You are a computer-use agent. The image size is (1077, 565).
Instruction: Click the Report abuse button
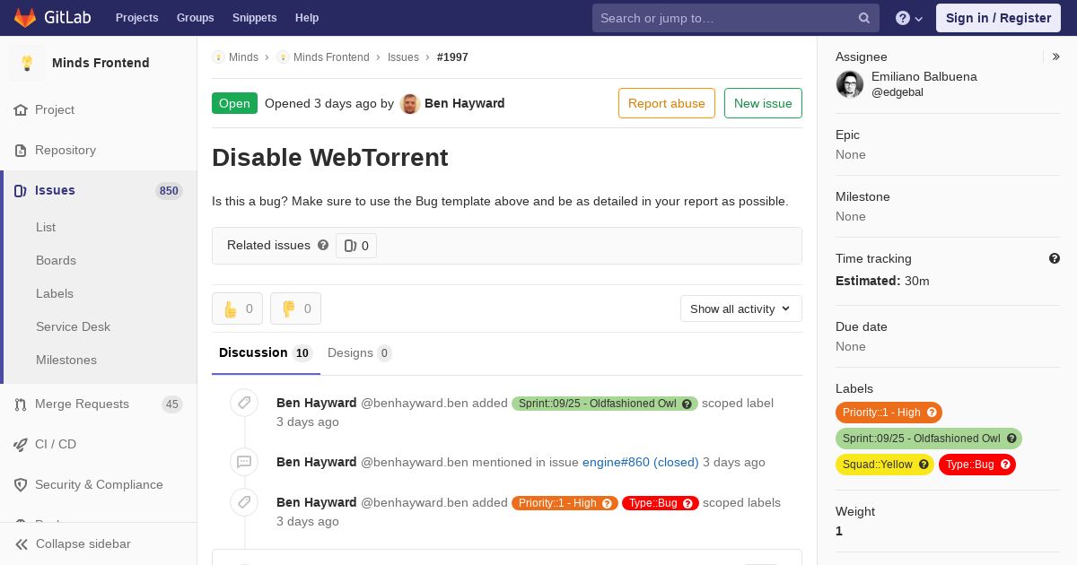[667, 103]
